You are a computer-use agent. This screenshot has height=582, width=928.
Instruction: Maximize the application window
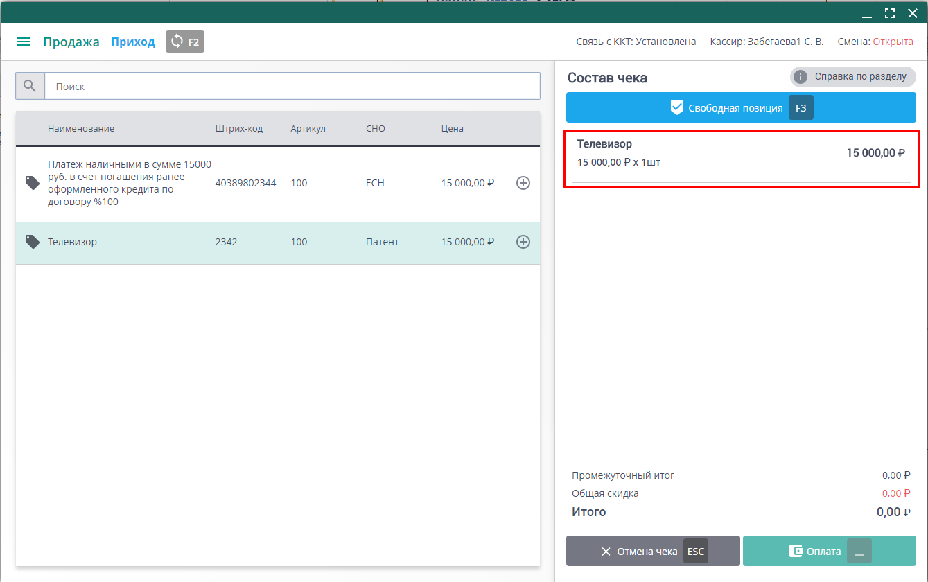tap(890, 12)
